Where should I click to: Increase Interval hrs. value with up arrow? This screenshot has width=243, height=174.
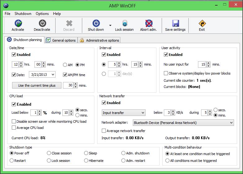[x=119, y=63]
